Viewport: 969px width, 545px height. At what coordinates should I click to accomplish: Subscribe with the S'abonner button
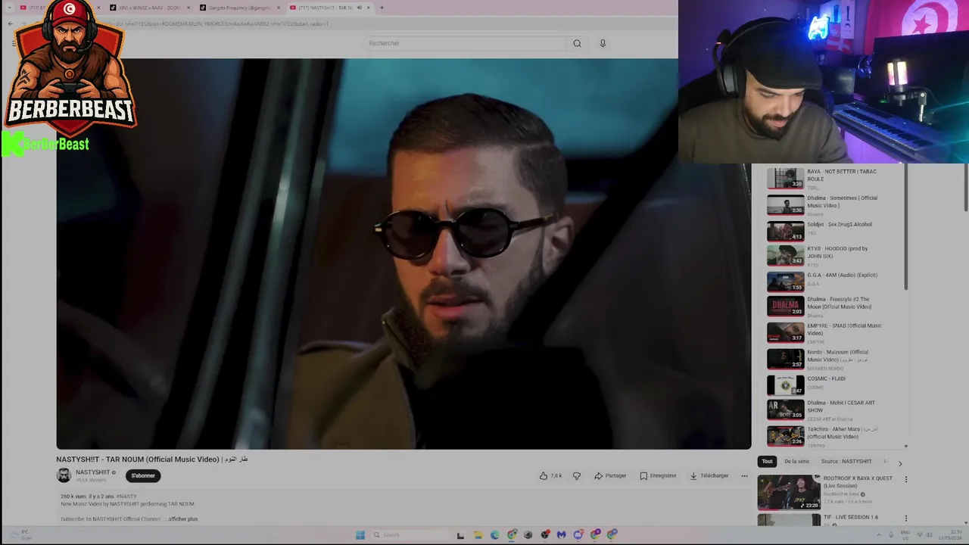point(143,476)
